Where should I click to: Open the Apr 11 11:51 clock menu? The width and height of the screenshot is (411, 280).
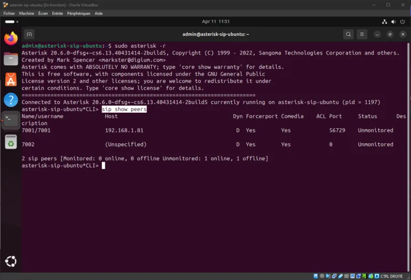point(216,21)
